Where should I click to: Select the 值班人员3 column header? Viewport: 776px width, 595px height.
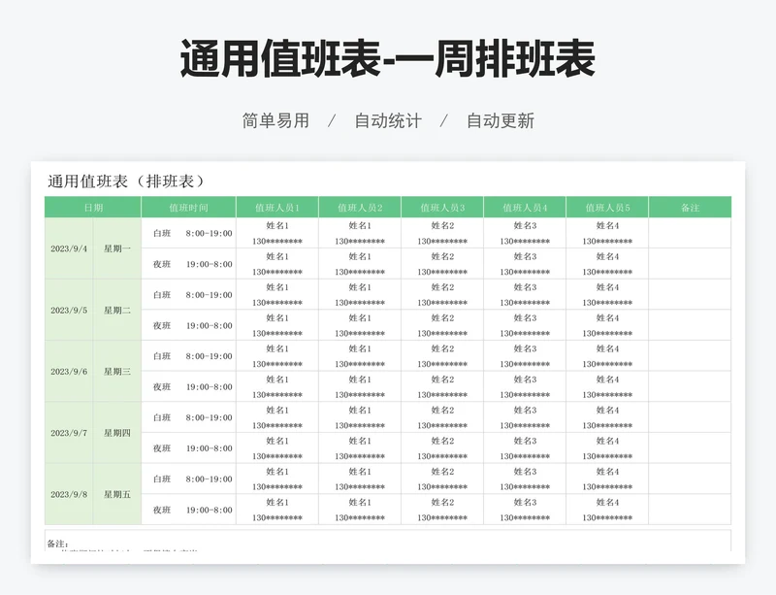pyautogui.click(x=442, y=207)
